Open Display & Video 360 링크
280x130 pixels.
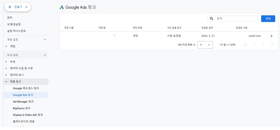(28, 115)
